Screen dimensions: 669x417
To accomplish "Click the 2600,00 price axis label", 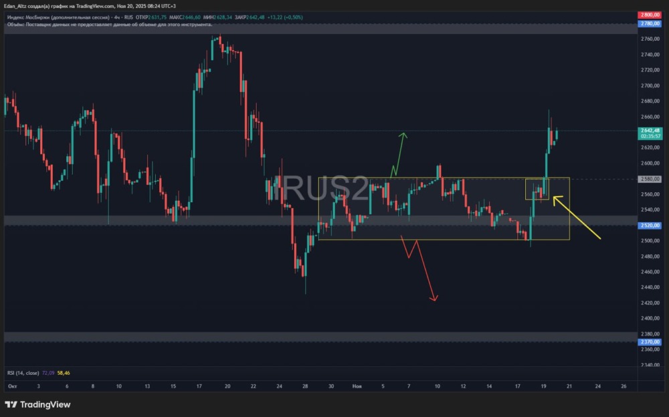I will tap(650, 163).
